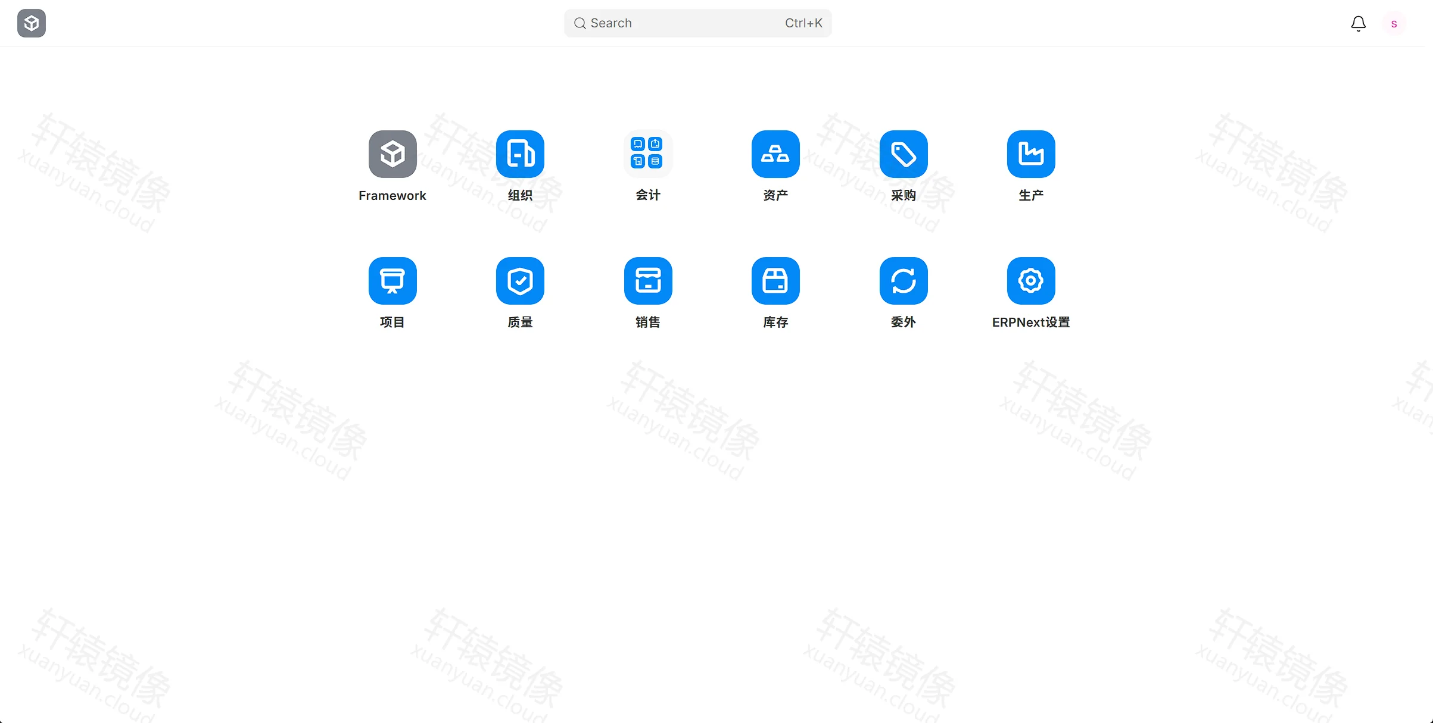Open the 采购 purchasing module icon
The width and height of the screenshot is (1433, 723).
904,154
